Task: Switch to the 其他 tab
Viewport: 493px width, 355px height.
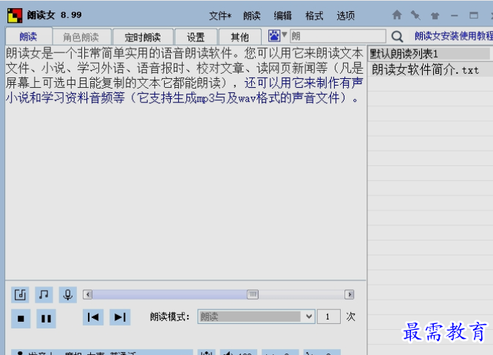Action: click(239, 37)
